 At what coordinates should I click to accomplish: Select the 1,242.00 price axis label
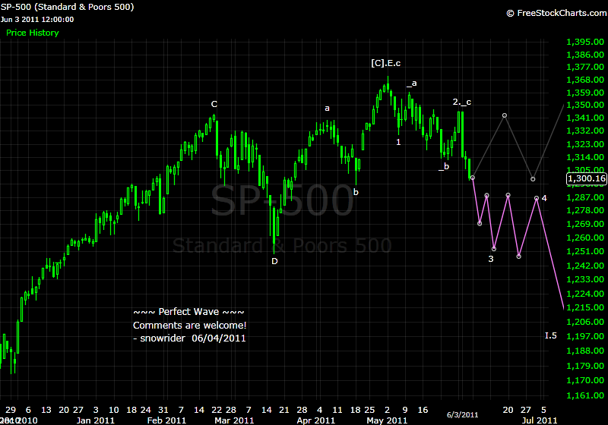point(585,266)
